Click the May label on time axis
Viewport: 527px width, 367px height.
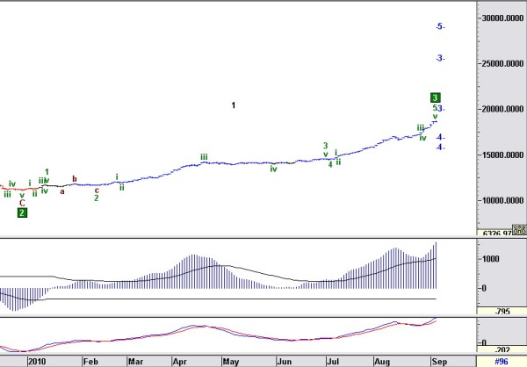pyautogui.click(x=230, y=362)
